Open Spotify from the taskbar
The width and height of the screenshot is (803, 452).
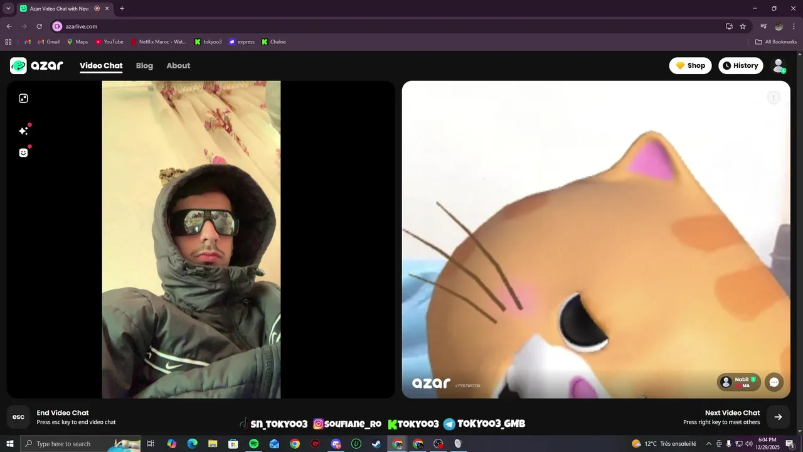253,444
